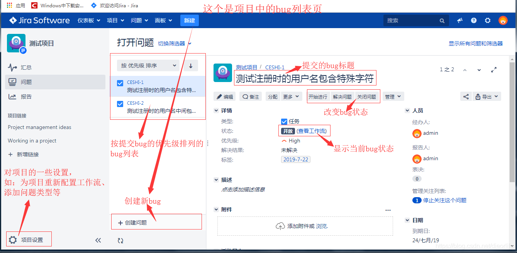
Task: Click the Jira Software logo
Action: 39,20
